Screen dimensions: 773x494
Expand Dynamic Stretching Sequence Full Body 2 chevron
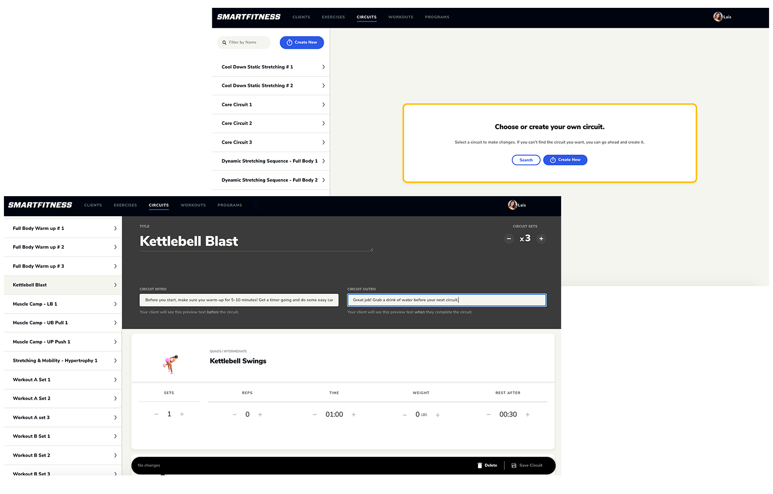point(323,180)
